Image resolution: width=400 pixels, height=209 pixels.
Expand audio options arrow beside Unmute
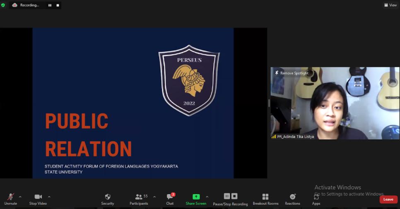coord(20,197)
